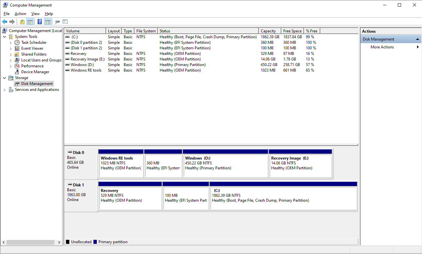Click the console tree horizontal scrollbar right arrow

tap(59, 243)
